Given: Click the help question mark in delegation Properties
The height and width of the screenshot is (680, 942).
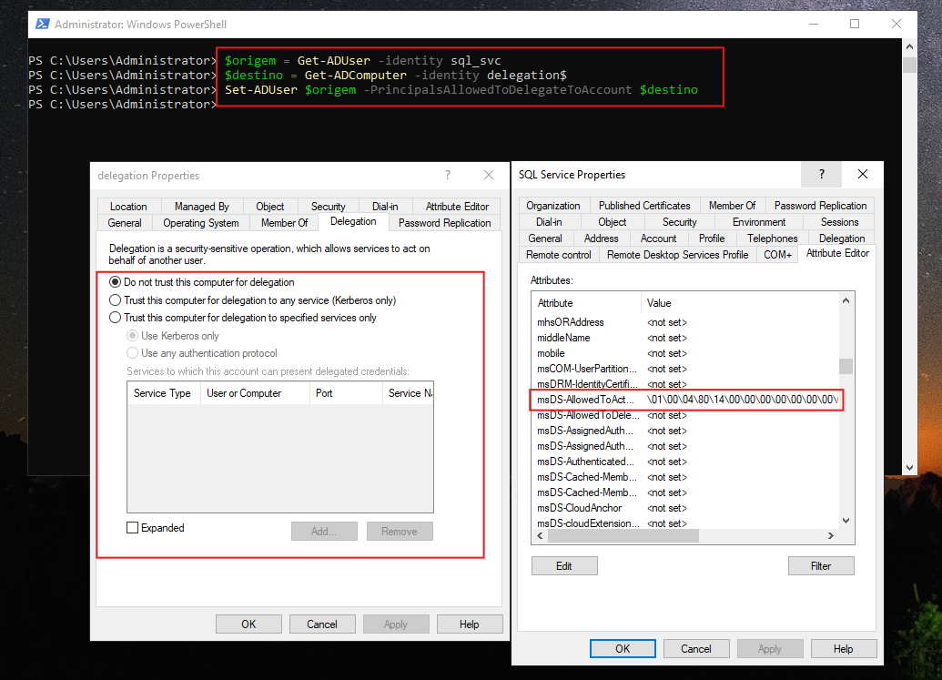Looking at the screenshot, I should (x=447, y=176).
